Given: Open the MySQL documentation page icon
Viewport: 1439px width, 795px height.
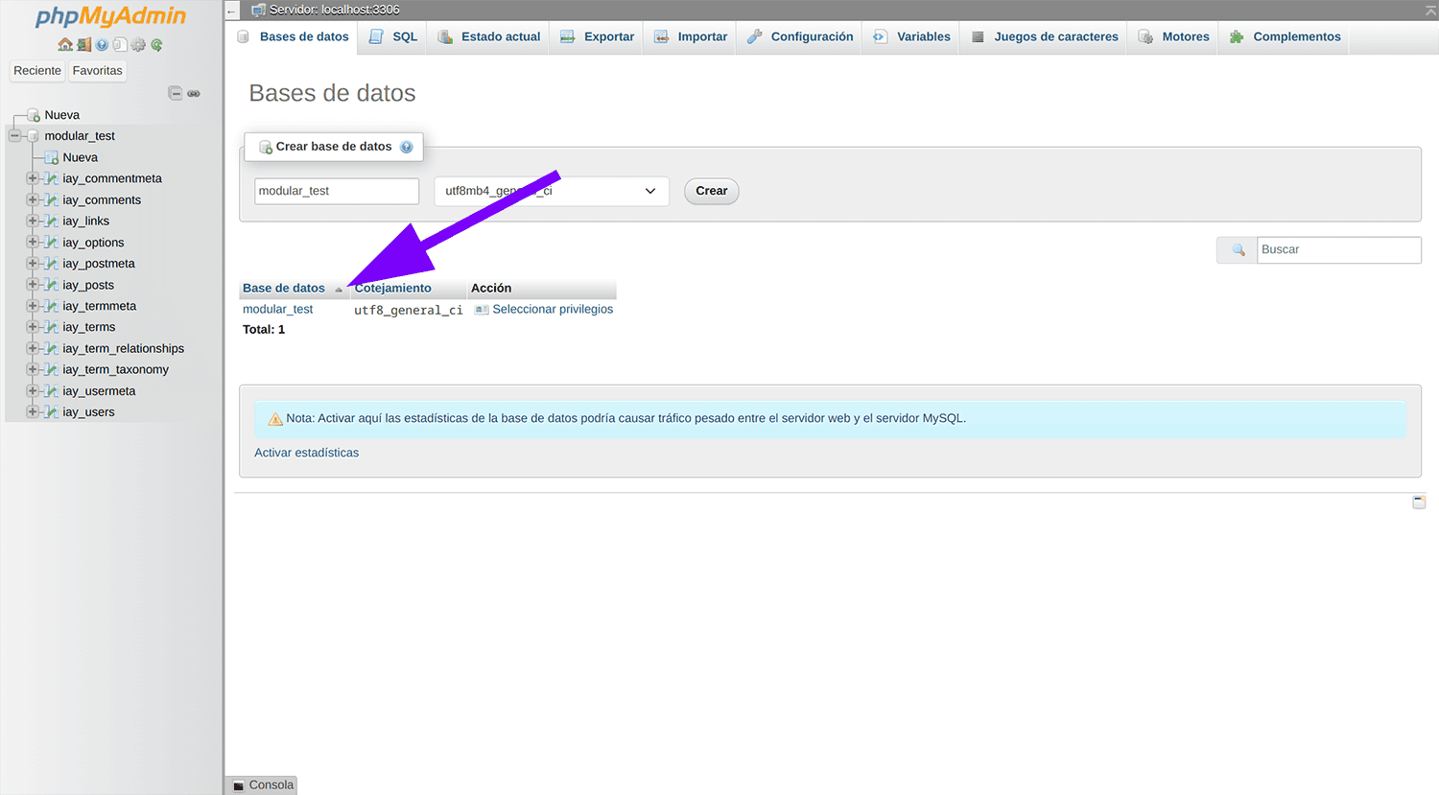Looking at the screenshot, I should (x=120, y=45).
